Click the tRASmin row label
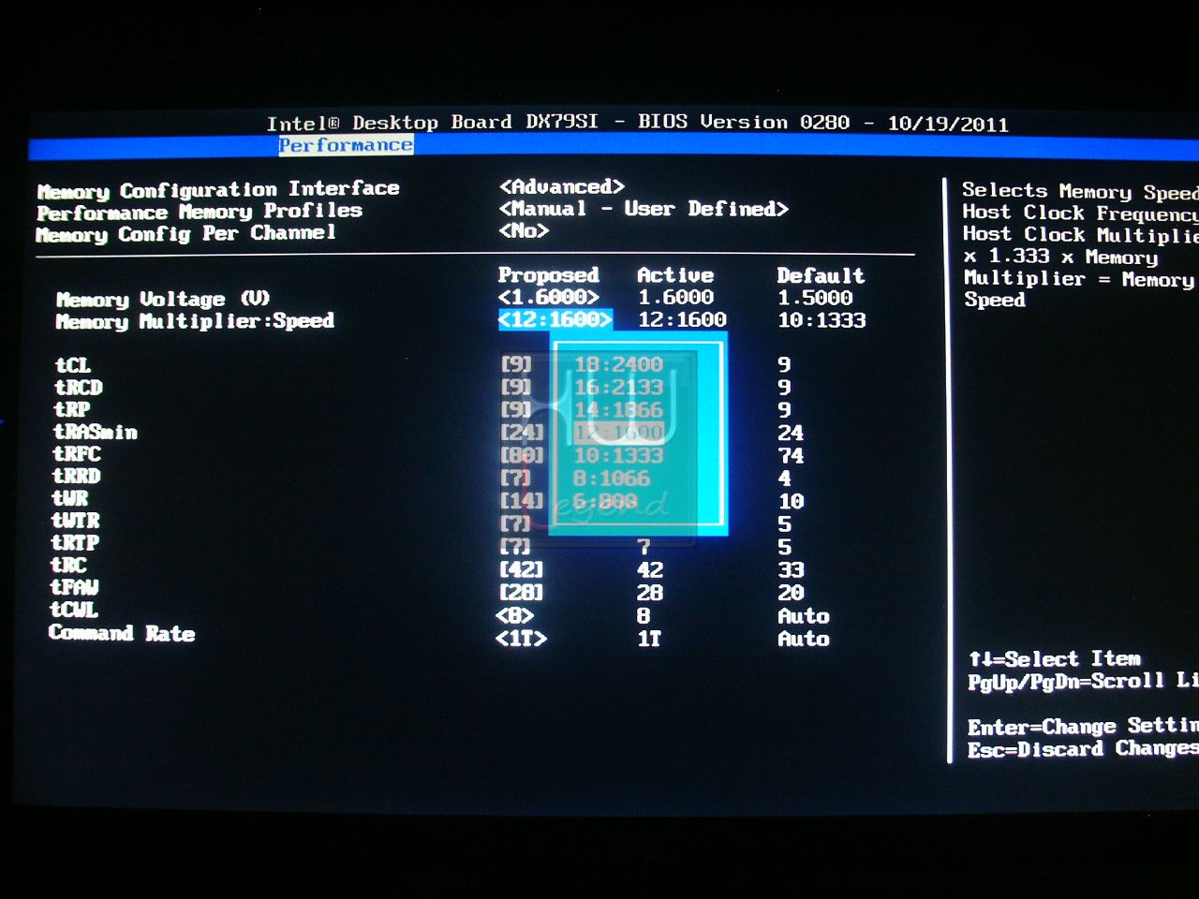Image resolution: width=1199 pixels, height=899 pixels. 95,432
